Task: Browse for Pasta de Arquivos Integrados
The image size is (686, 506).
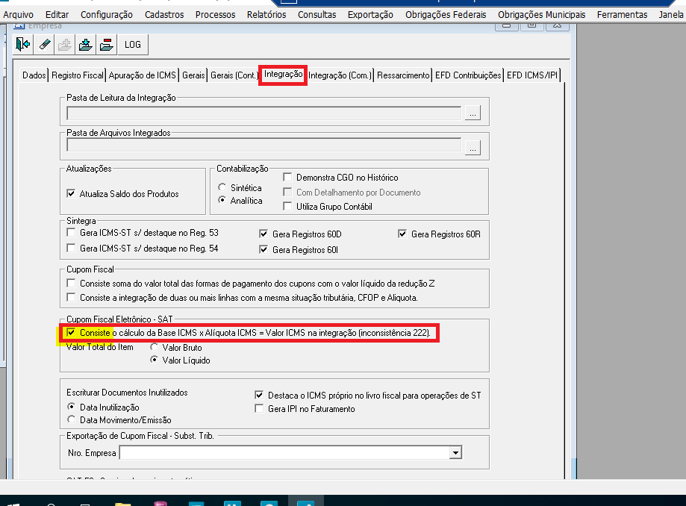Action: click(473, 147)
